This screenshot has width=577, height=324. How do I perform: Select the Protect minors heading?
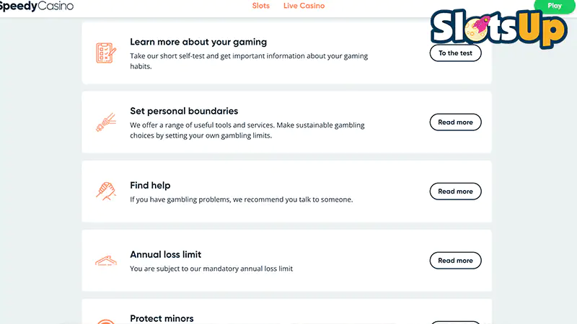point(162,318)
